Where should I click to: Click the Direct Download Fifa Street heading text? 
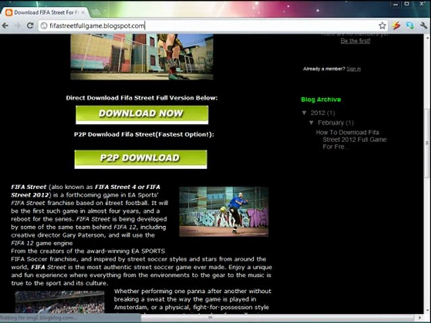point(142,98)
